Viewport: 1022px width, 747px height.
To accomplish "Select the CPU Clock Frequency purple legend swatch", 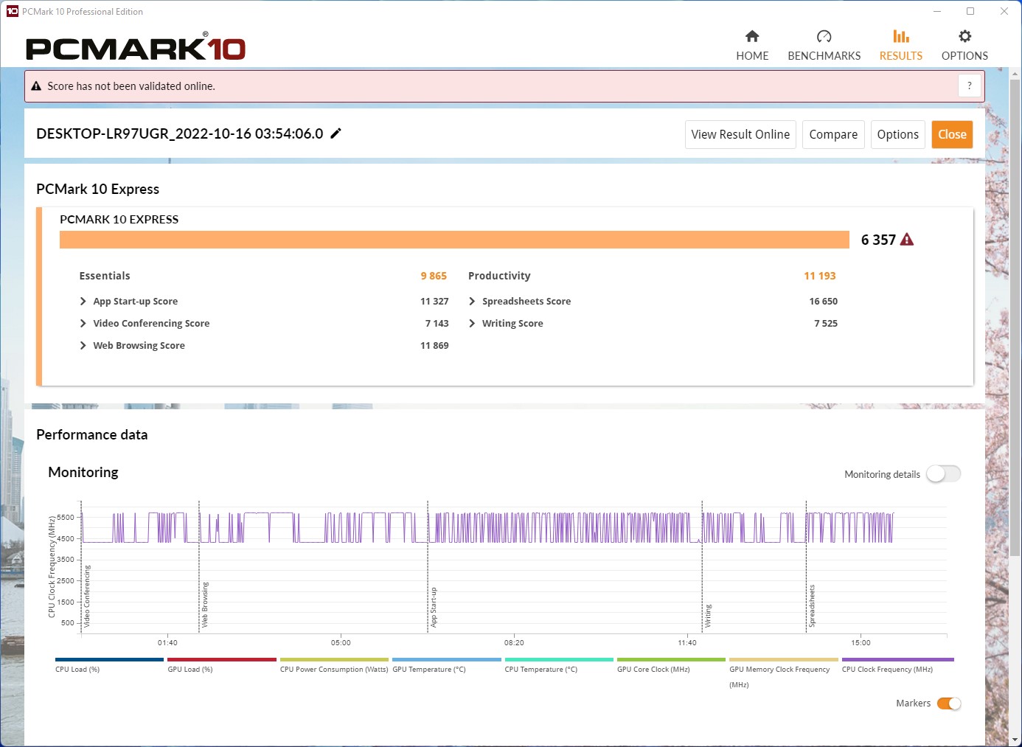I will coord(897,660).
